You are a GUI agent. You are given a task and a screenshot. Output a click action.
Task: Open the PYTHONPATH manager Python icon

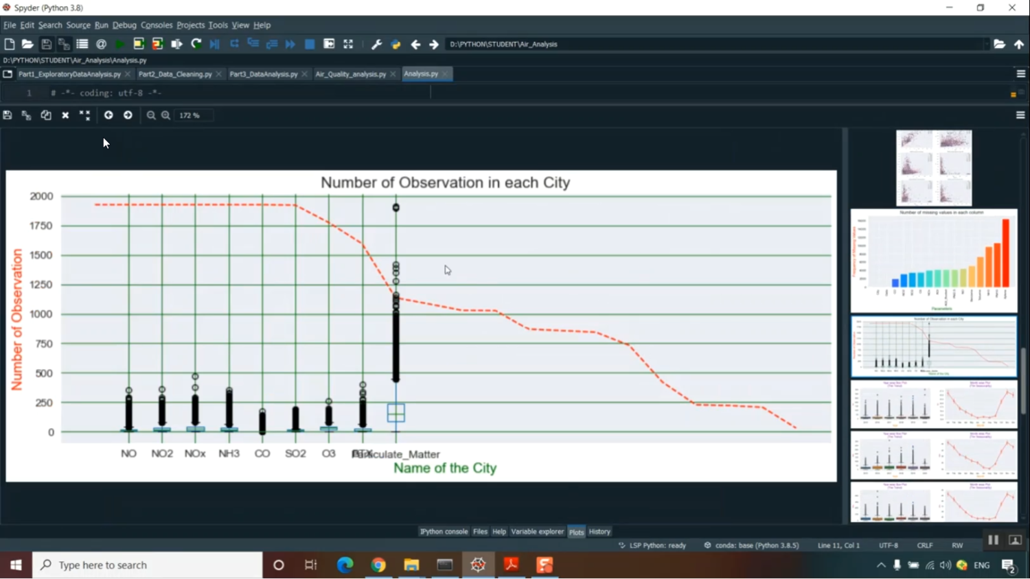click(x=396, y=44)
